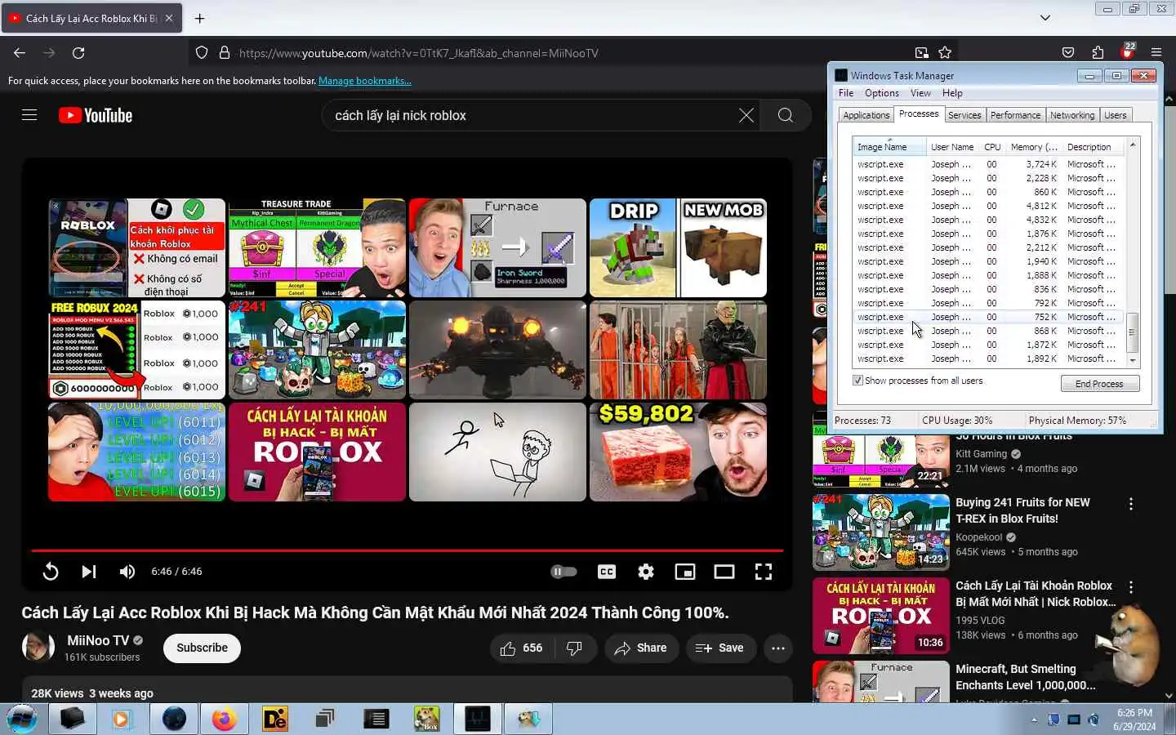Sort processes by CPU column
This screenshot has height=735, width=1176.
coord(992,147)
